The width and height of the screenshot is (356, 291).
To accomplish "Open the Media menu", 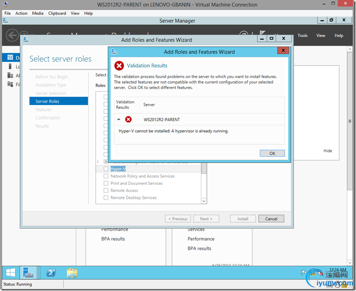I will 38,13.
